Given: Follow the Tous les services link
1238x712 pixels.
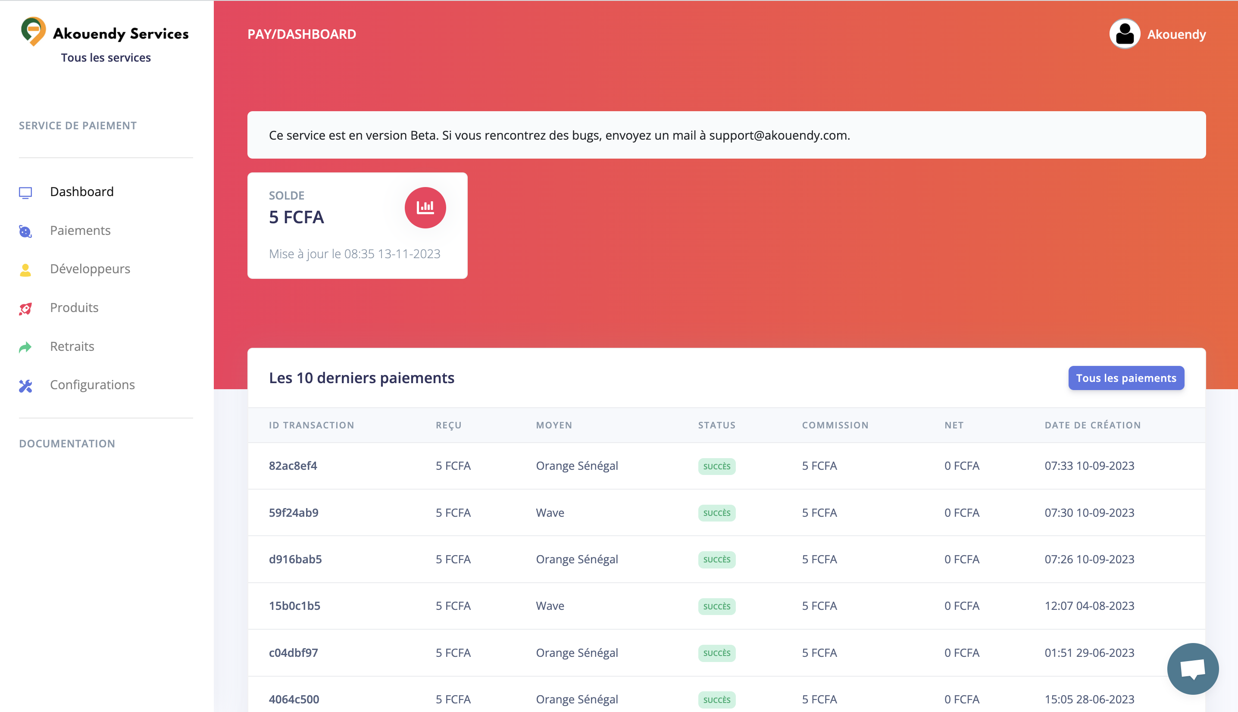Looking at the screenshot, I should click(x=106, y=58).
